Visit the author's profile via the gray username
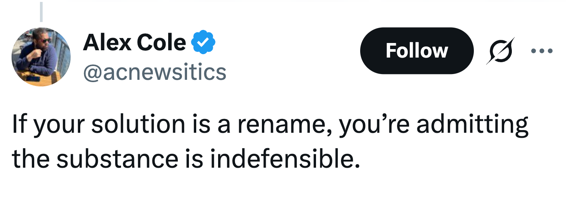566x198 pixels. coord(154,72)
